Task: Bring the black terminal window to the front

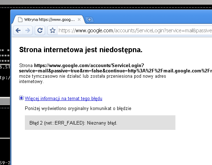Action: tap(5, 81)
